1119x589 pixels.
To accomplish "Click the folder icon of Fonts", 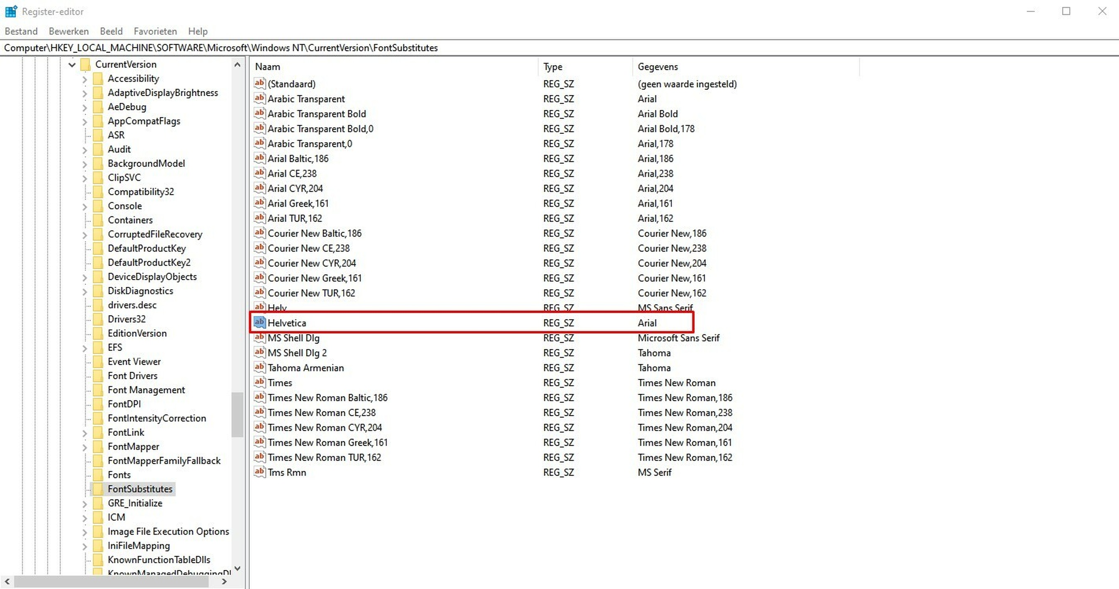I will 98,475.
